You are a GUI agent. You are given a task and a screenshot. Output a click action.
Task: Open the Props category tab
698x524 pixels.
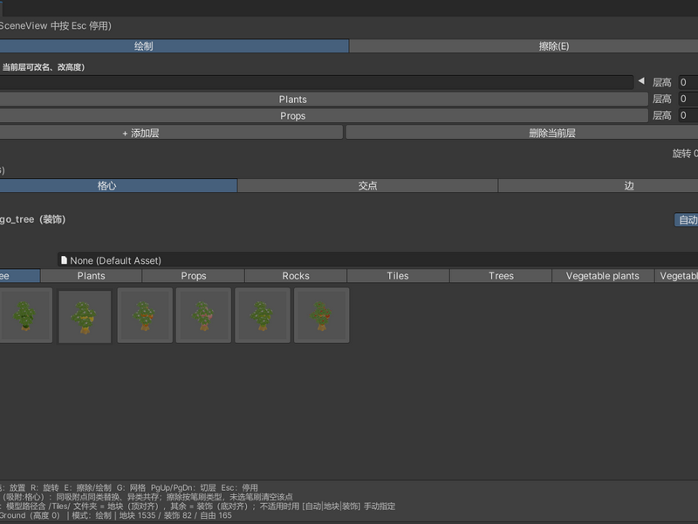(x=194, y=276)
